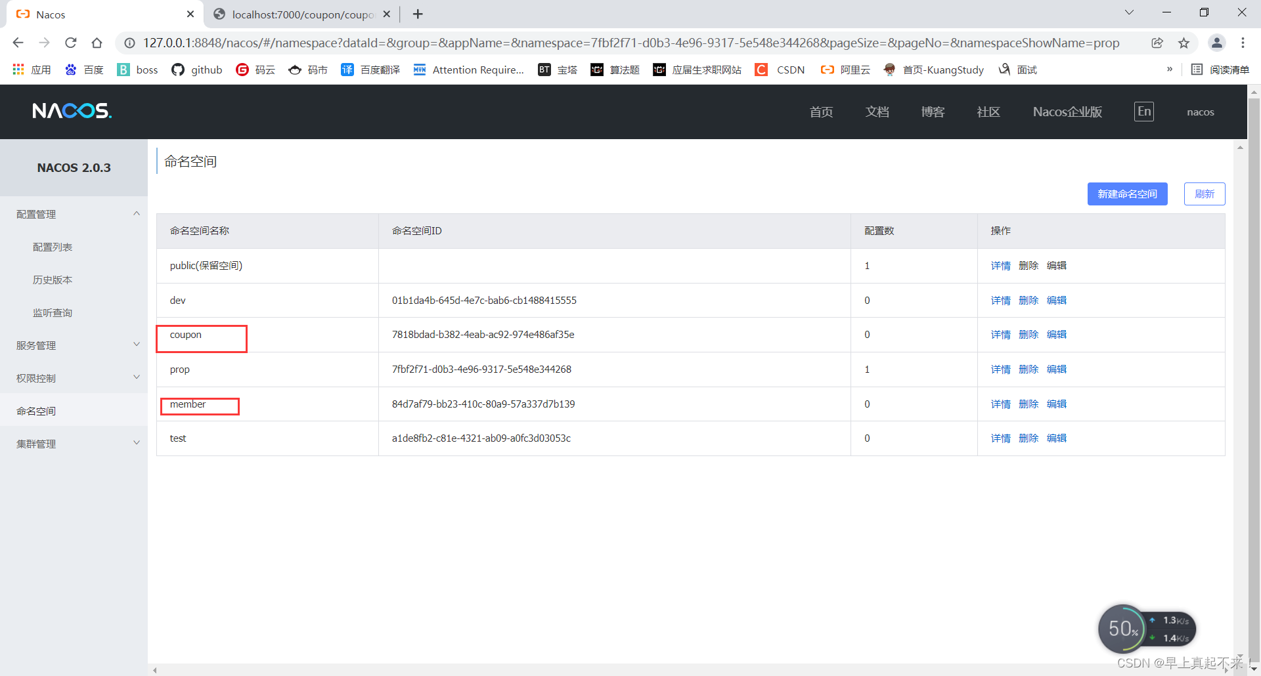This screenshot has width=1261, height=676.
Task: Open the nacos user menu
Action: (1201, 112)
